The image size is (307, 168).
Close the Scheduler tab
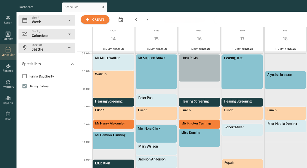pyautogui.click(x=103, y=7)
